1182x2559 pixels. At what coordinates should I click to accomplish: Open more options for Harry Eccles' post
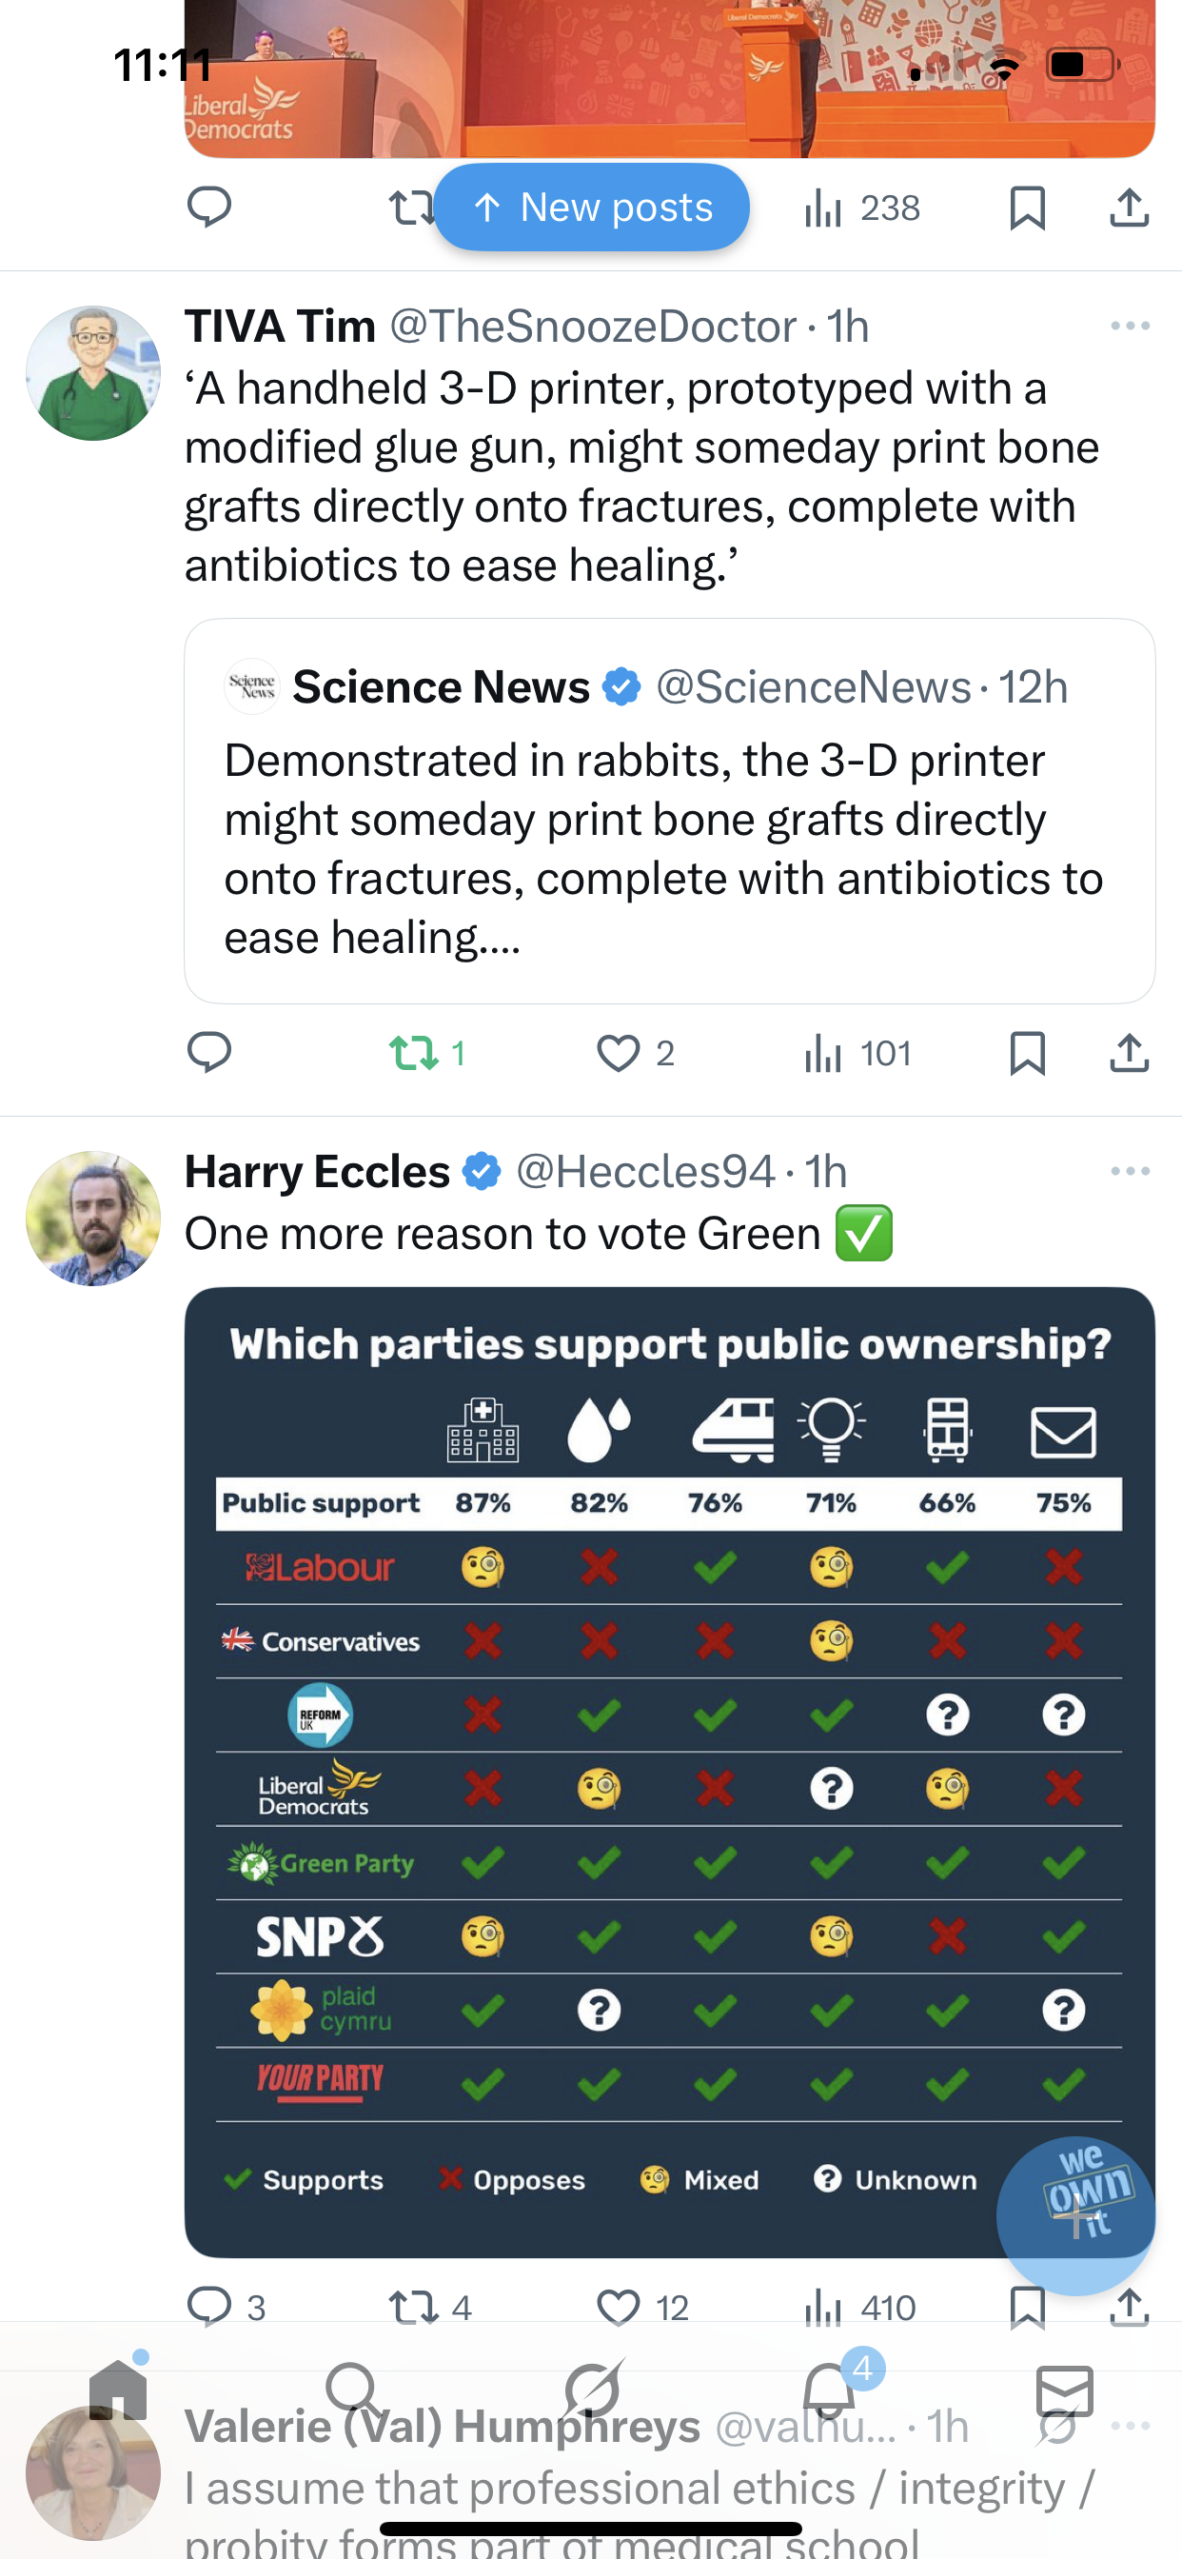point(1130,1171)
